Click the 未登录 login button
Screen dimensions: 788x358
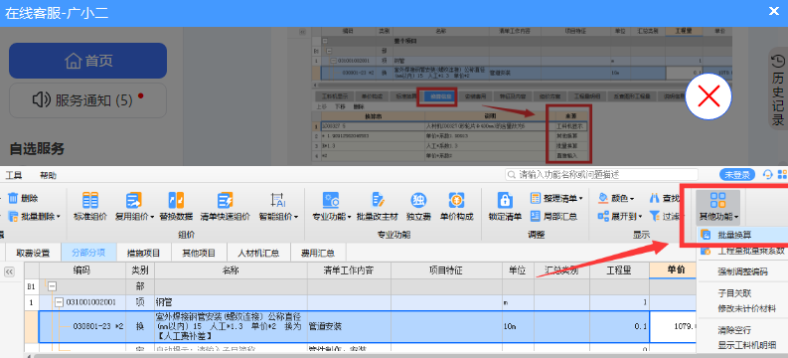coord(737,174)
